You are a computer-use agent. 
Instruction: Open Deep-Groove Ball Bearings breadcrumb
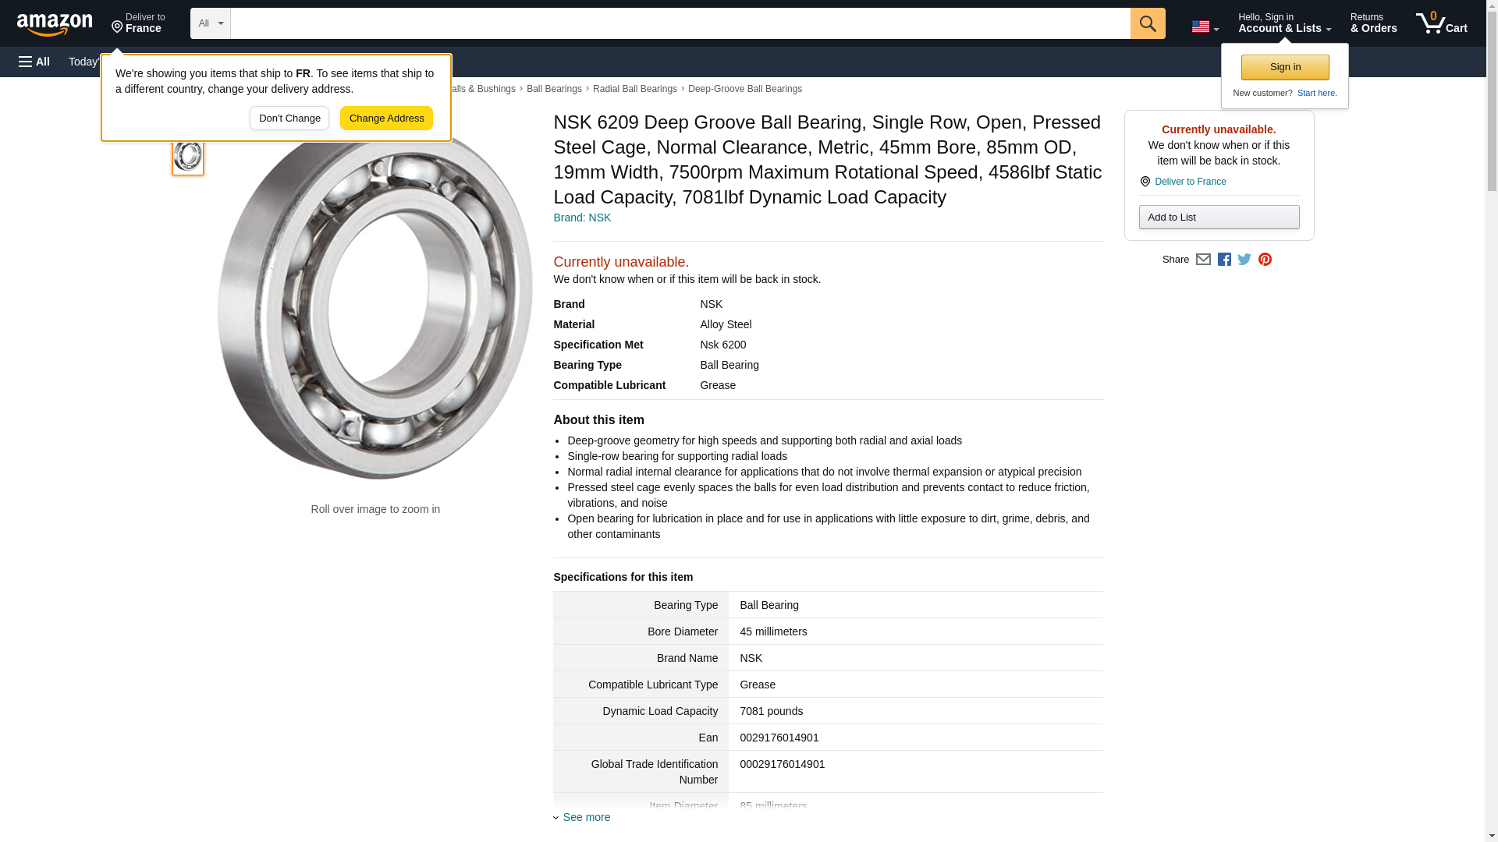point(744,89)
